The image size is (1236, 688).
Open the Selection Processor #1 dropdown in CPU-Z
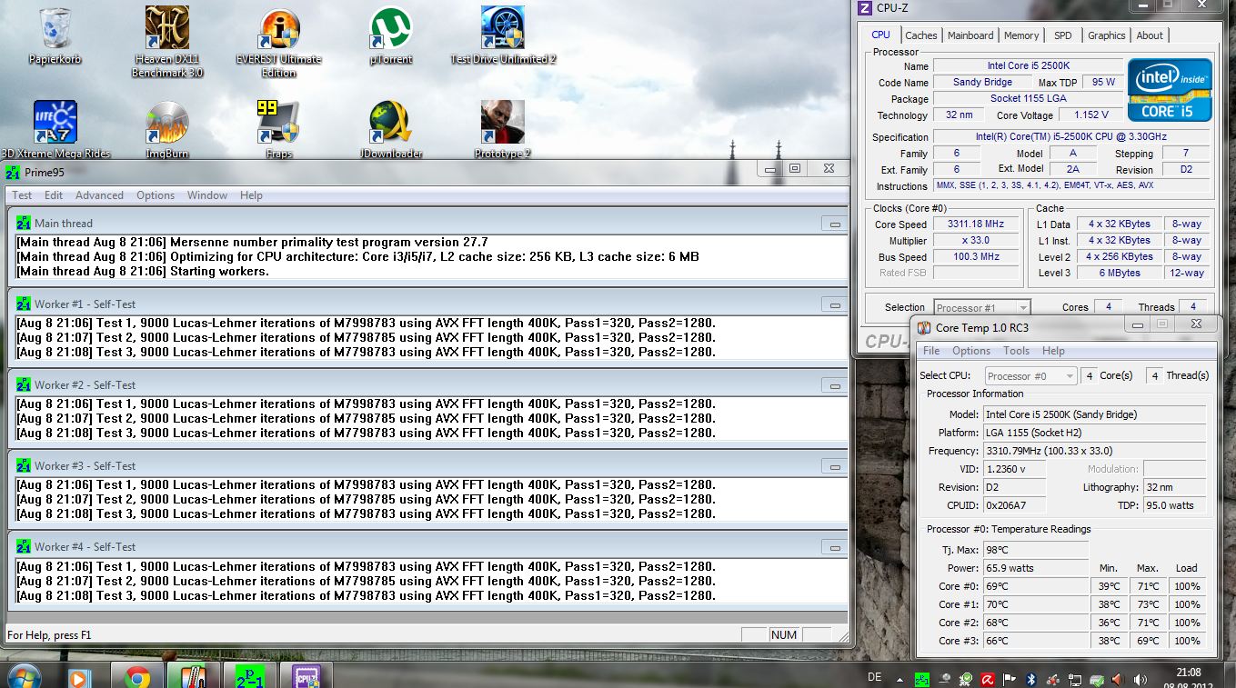tap(982, 308)
